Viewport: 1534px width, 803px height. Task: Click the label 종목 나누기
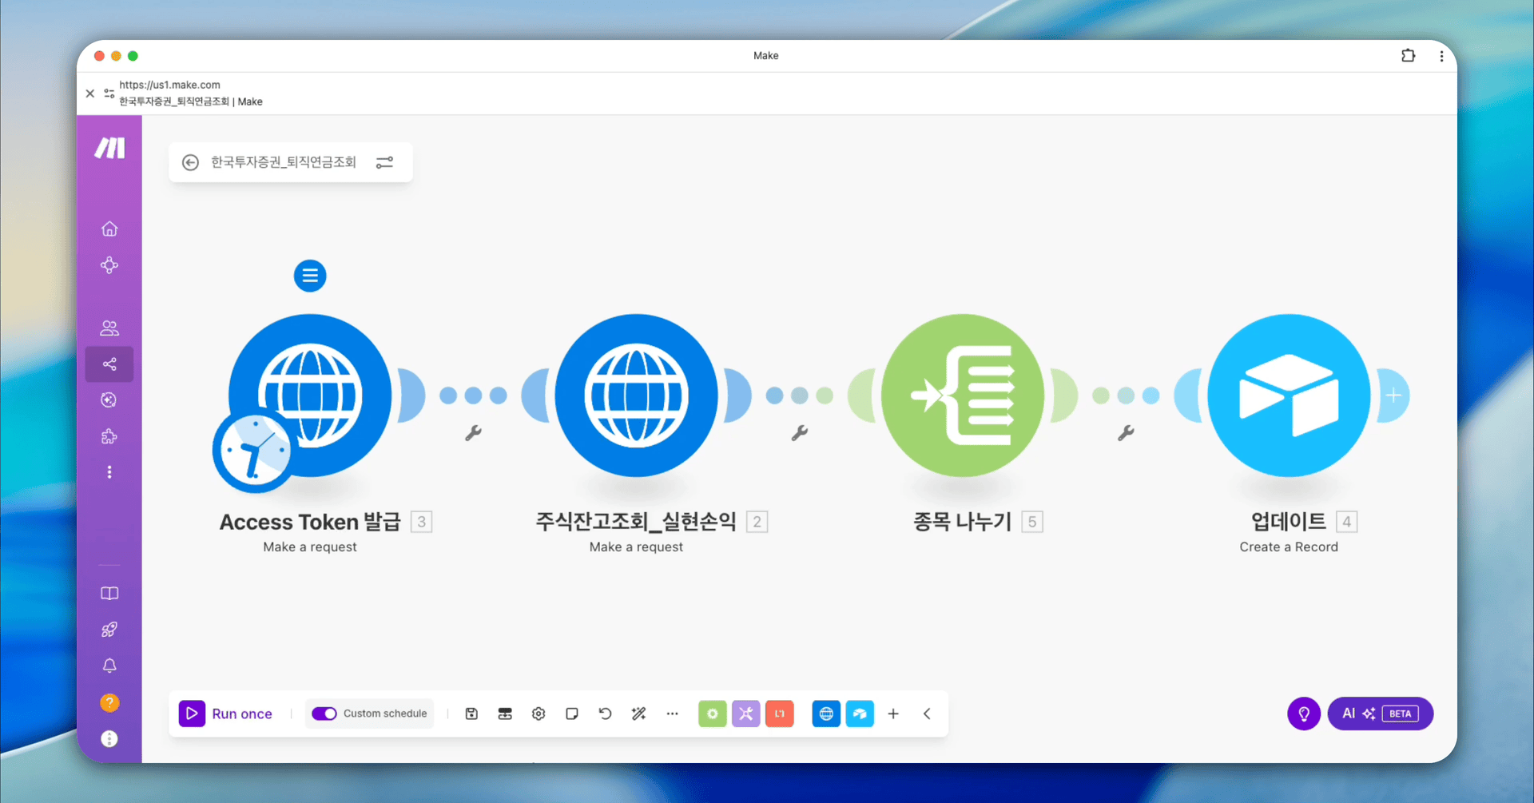pos(963,522)
